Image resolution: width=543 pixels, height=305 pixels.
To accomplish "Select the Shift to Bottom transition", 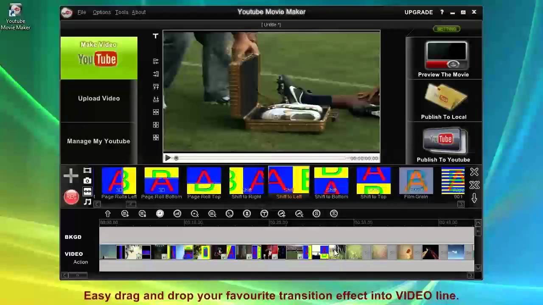I will tap(331, 183).
